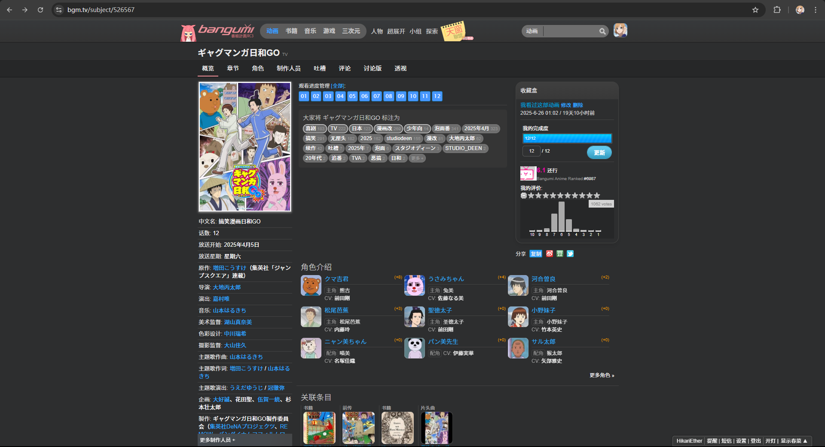This screenshot has width=825, height=447.
Task: Click the browser back arrow
Action: [9, 9]
